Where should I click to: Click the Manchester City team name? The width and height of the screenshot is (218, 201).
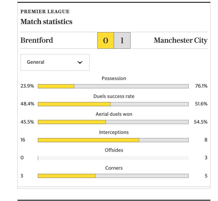point(181,40)
